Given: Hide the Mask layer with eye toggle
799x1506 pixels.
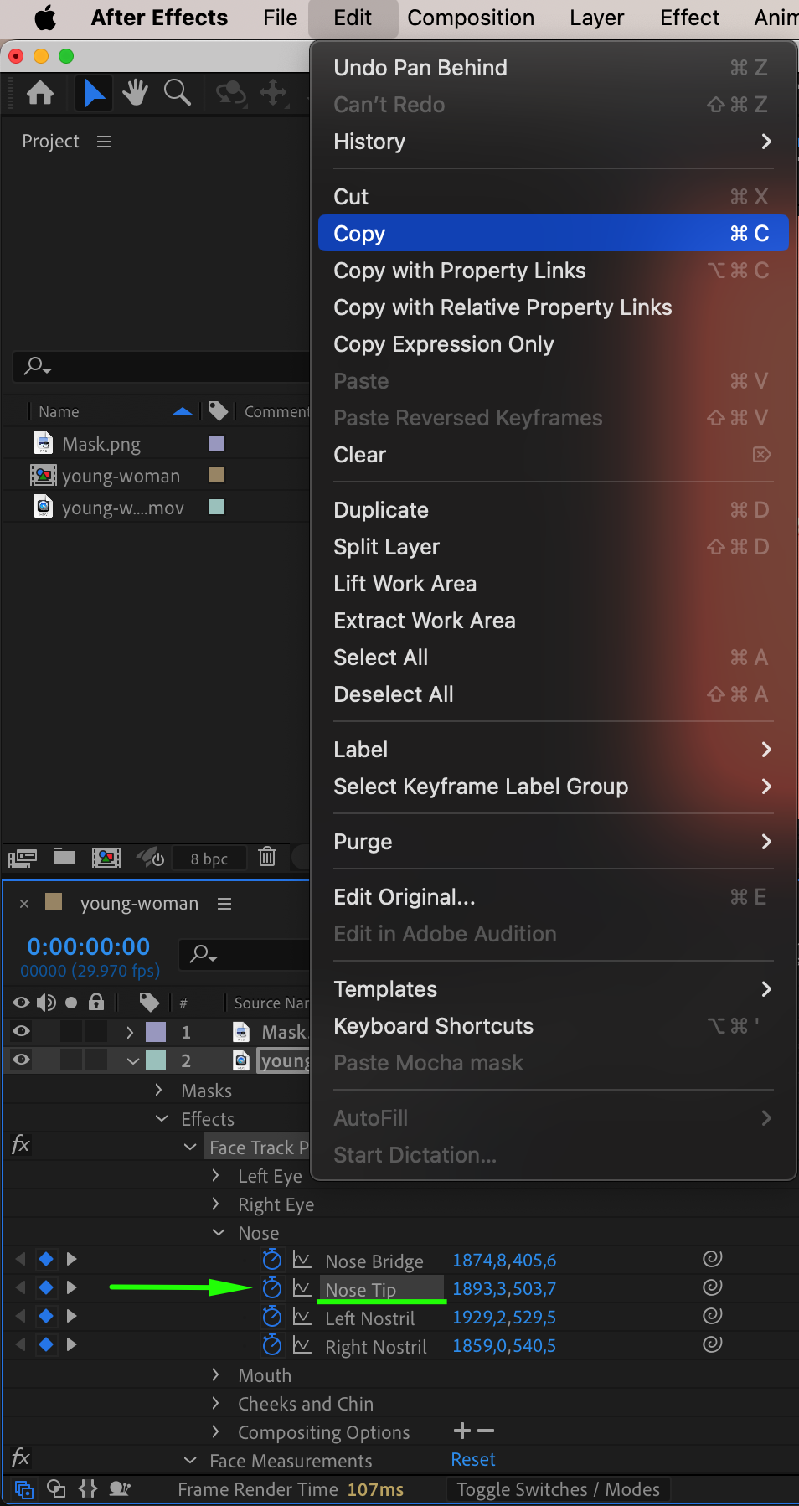Looking at the screenshot, I should click(22, 1031).
